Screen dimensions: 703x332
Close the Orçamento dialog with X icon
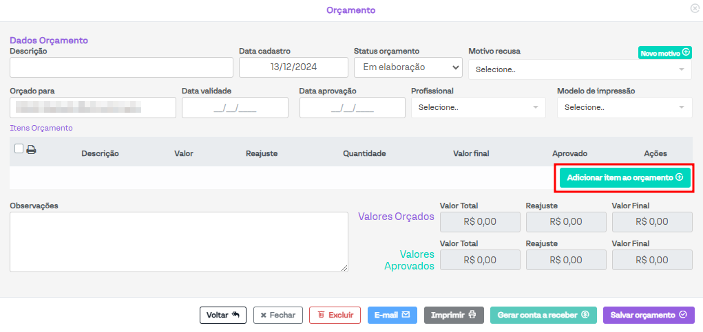point(695,8)
